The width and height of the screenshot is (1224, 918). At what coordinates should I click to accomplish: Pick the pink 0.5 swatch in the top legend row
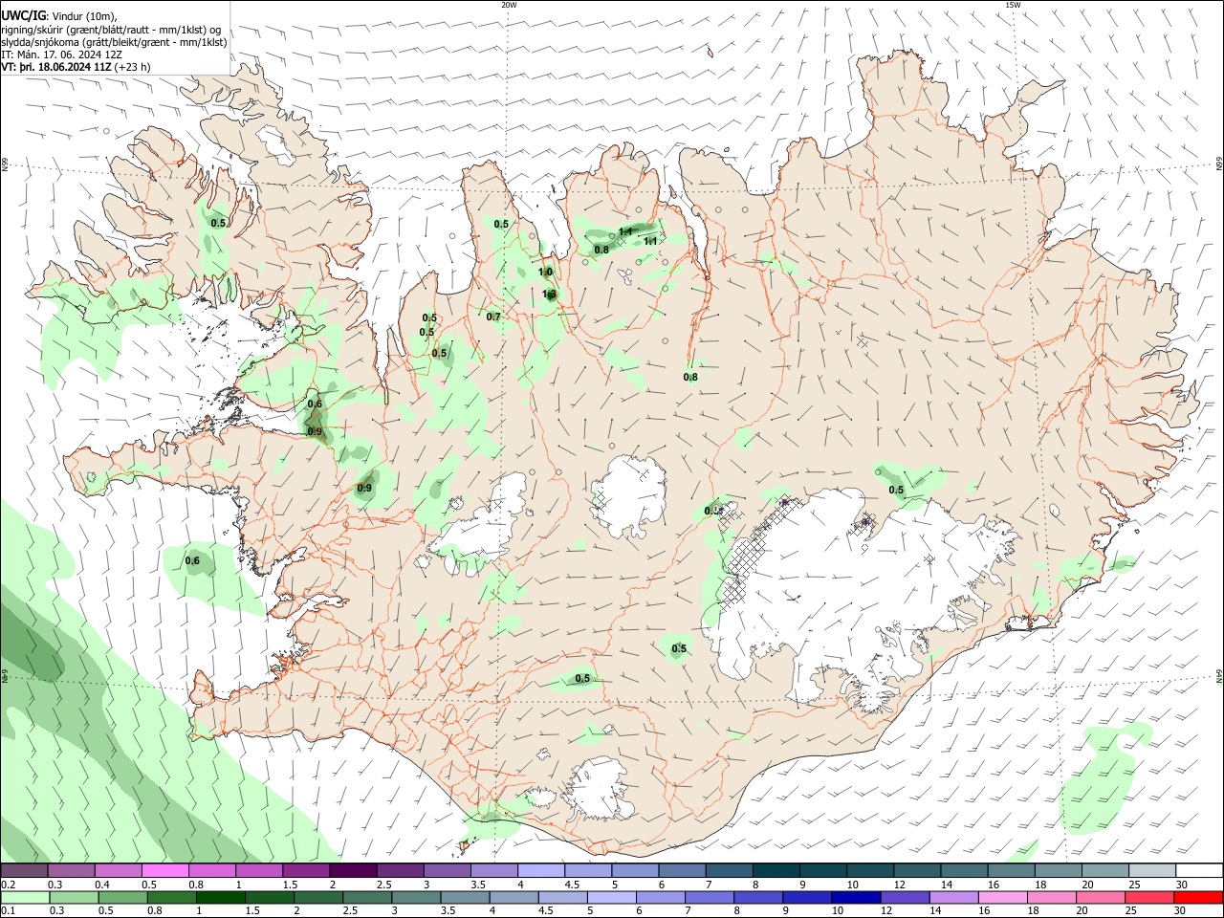click(x=164, y=871)
